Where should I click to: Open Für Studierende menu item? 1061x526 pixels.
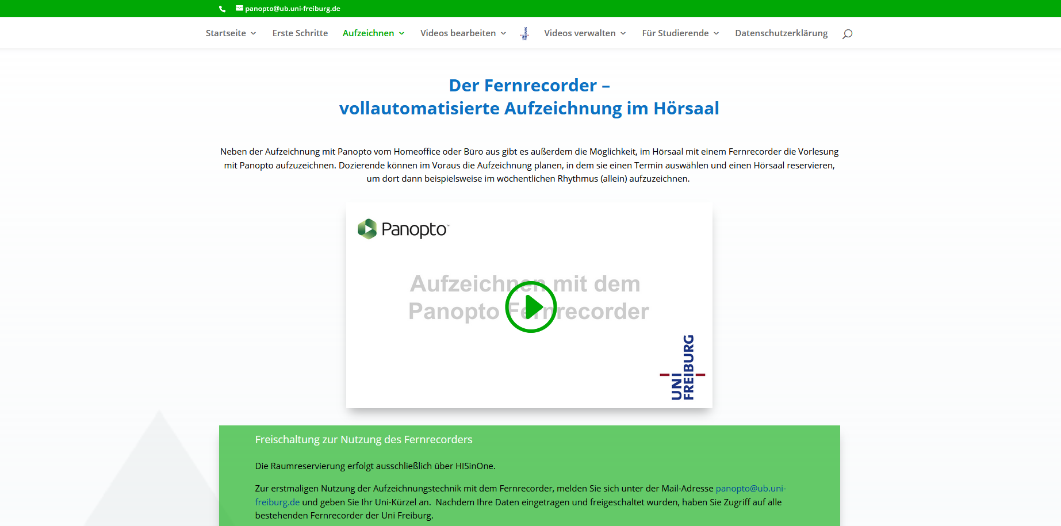[x=676, y=33]
